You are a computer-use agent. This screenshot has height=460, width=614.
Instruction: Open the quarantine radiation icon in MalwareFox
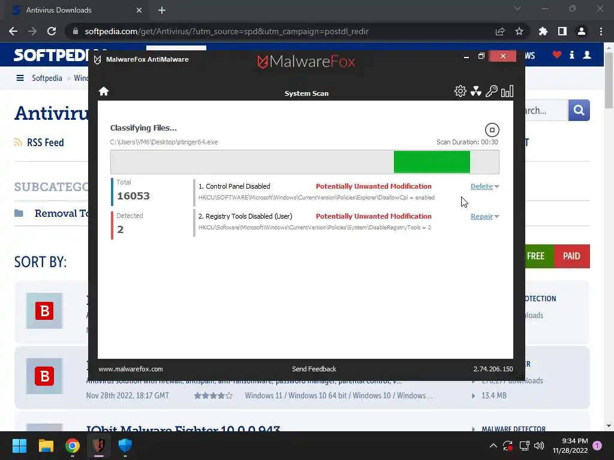(475, 91)
